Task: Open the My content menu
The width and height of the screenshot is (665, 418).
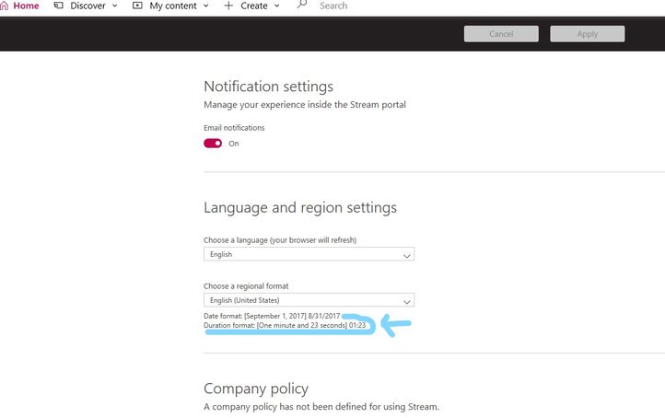Action: [x=171, y=6]
